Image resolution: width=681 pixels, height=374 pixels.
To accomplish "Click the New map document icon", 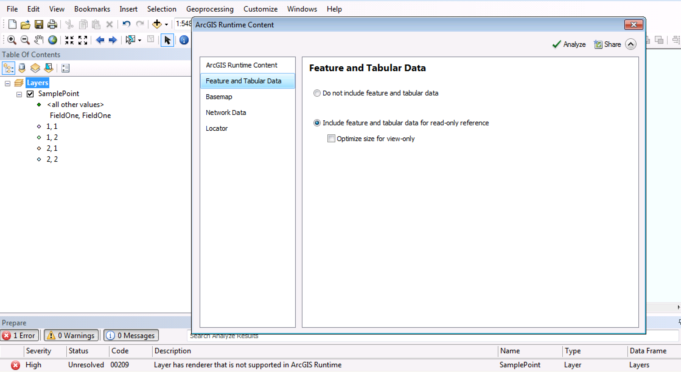I will click(12, 24).
